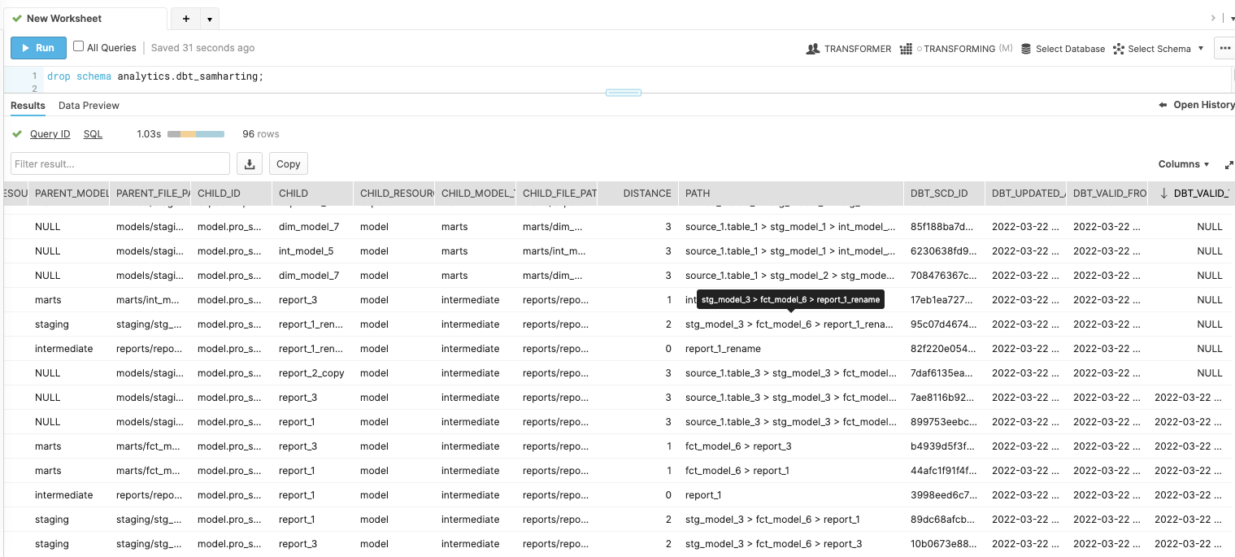Select the 'stg_model_3 > fct_model_6 > report_3' path cell
This screenshot has height=557, width=1235.
(x=790, y=544)
